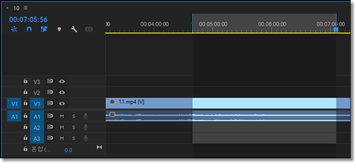Enable voice-over record on A3
Viewport: 356px width, 168px height.
85,138
